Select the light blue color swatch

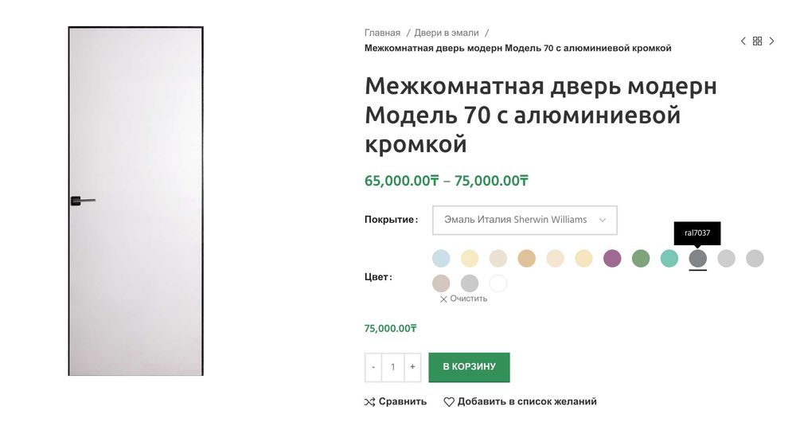441,258
